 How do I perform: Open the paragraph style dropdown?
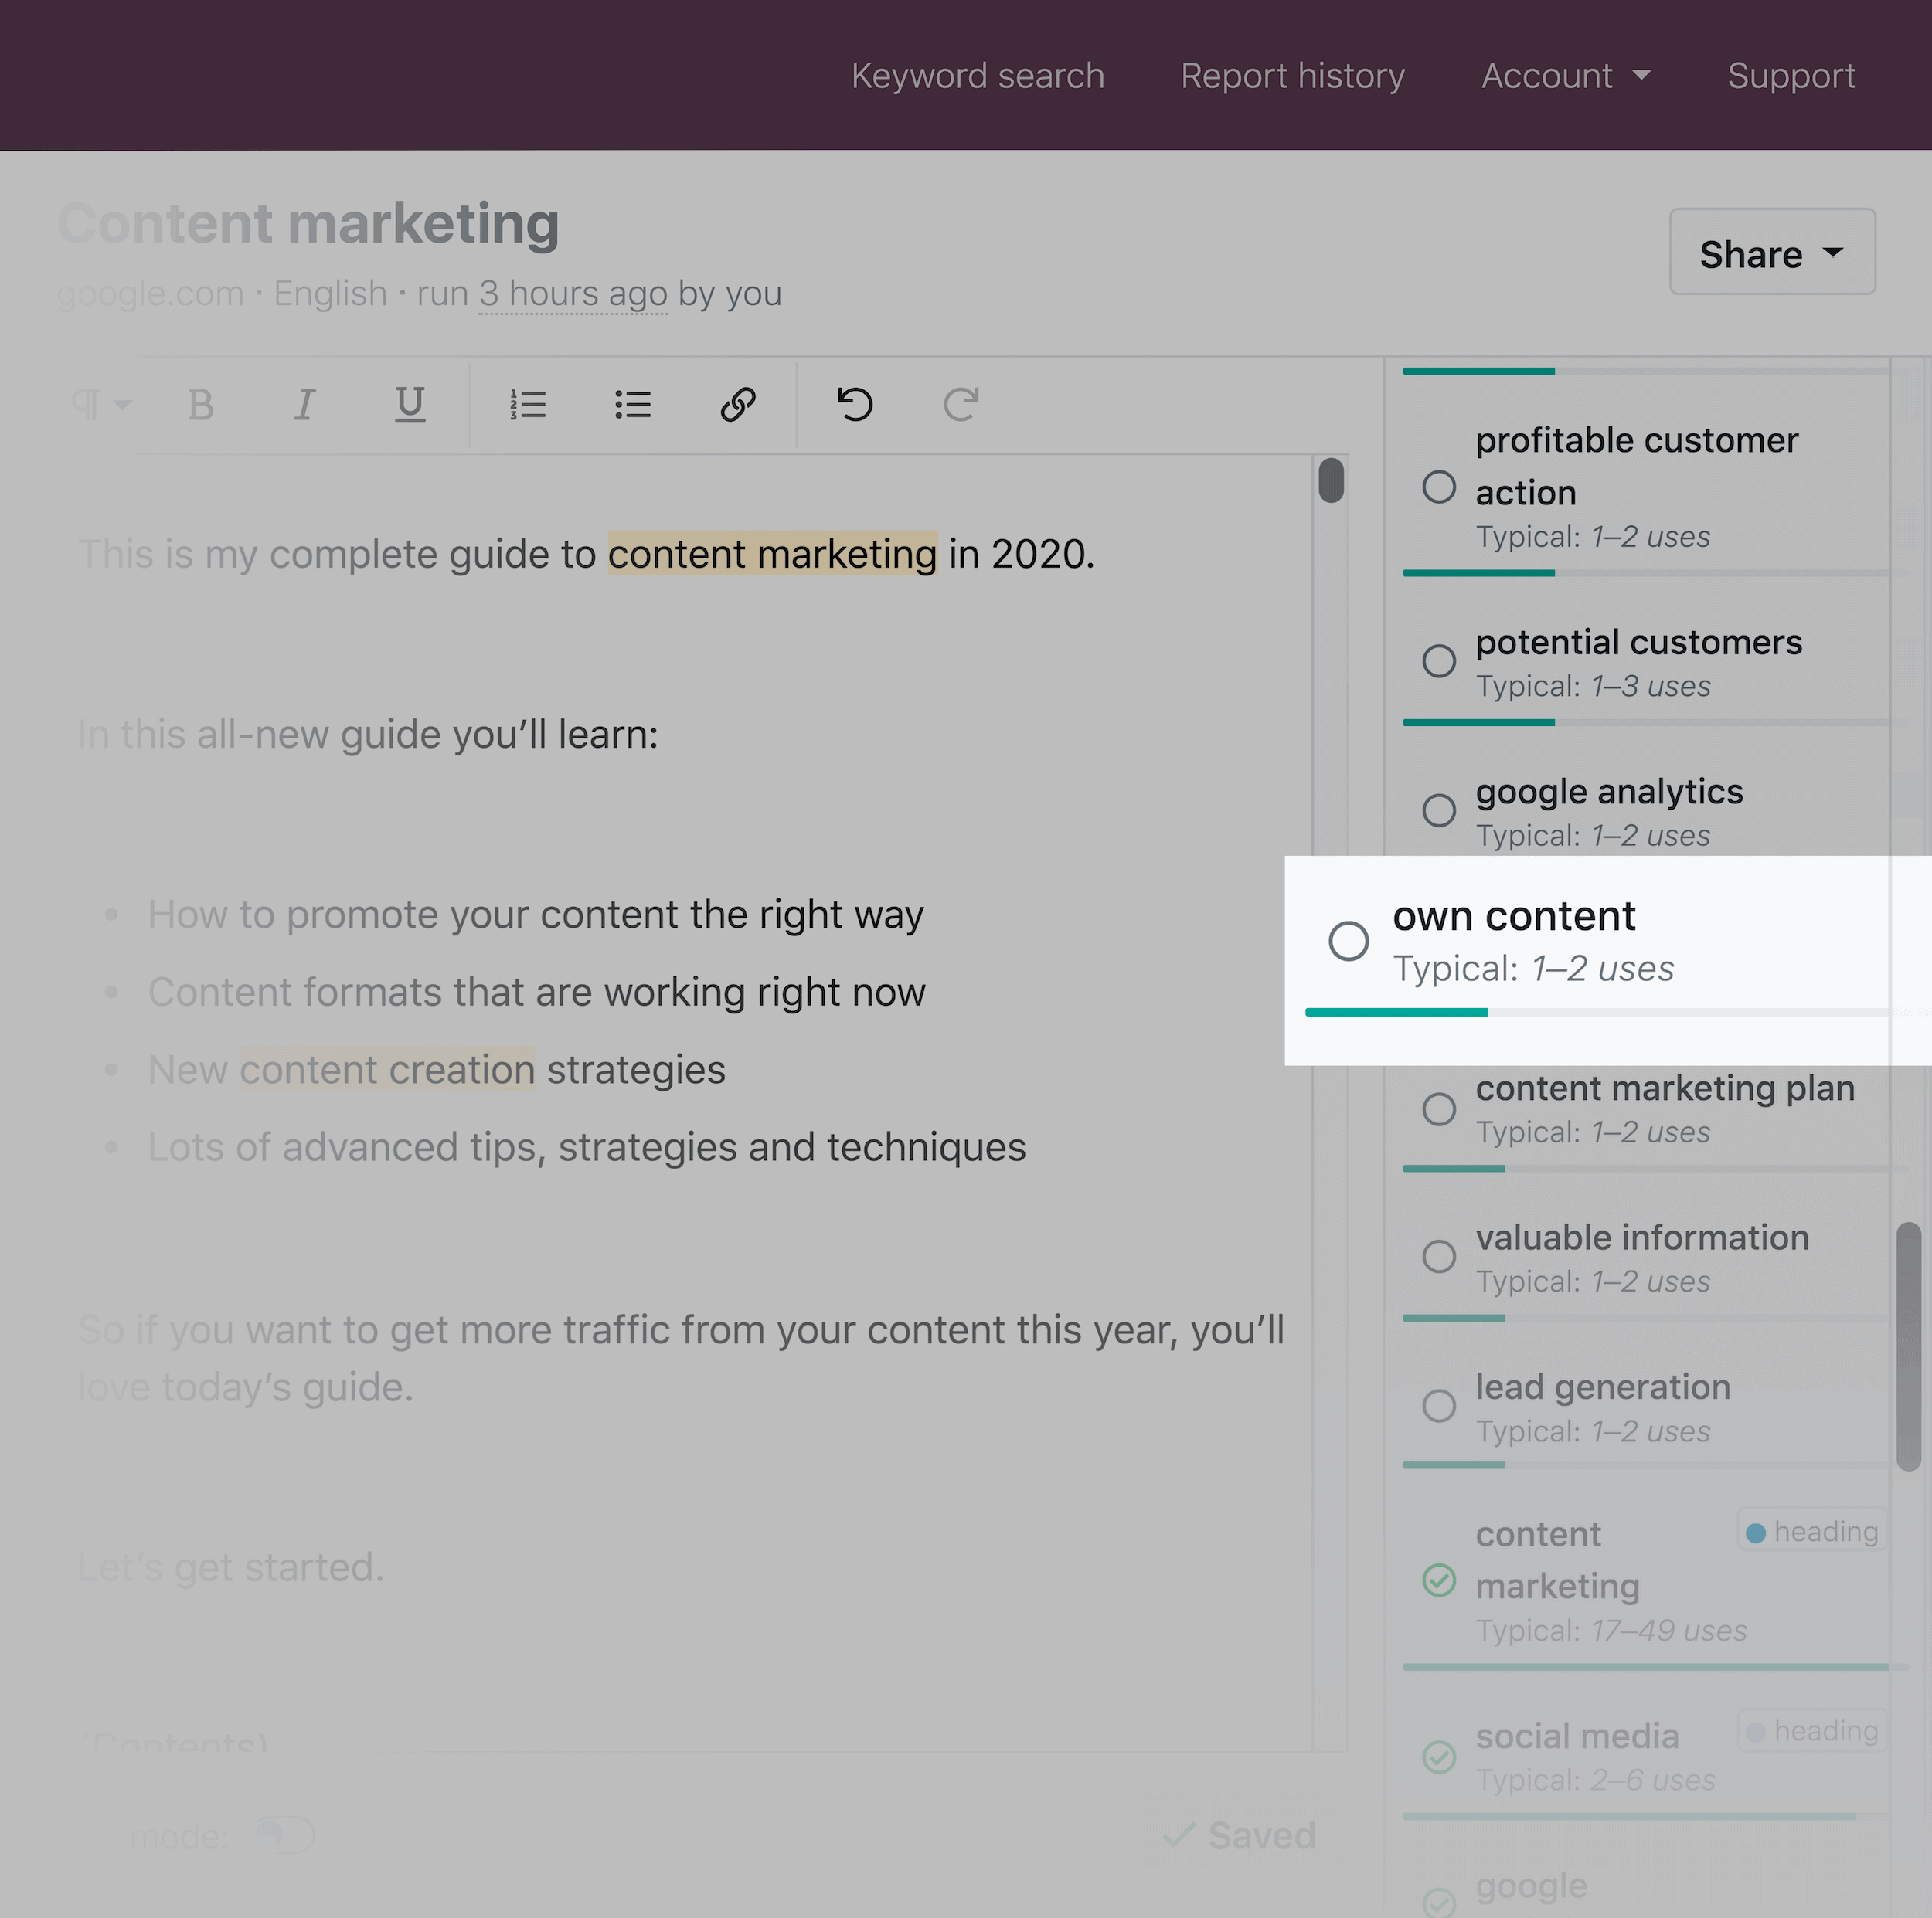(102, 405)
